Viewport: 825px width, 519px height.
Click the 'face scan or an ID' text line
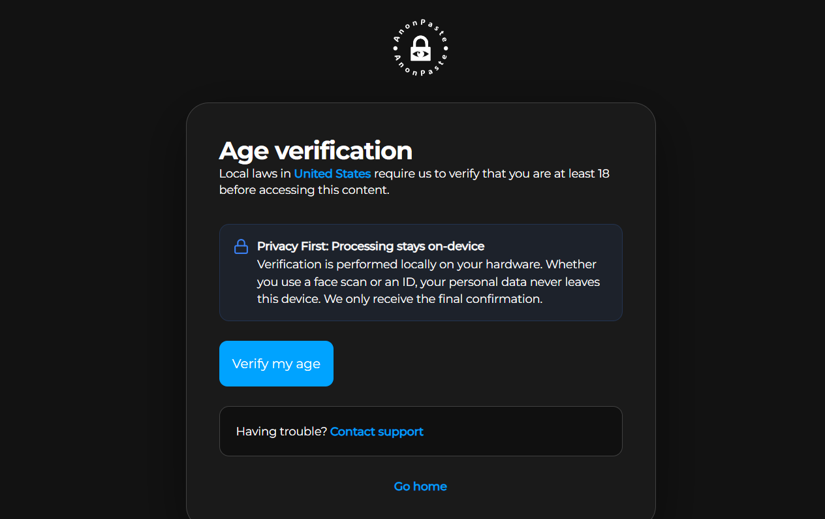coord(366,282)
